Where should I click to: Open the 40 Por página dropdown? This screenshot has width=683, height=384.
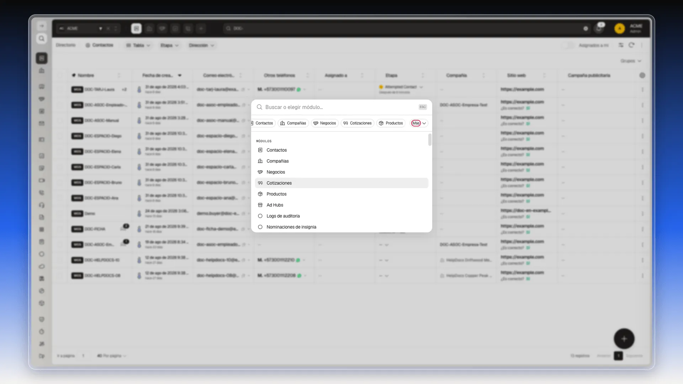click(x=112, y=356)
